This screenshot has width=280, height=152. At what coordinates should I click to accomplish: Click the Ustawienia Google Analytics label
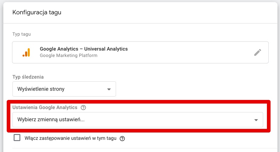45,107
